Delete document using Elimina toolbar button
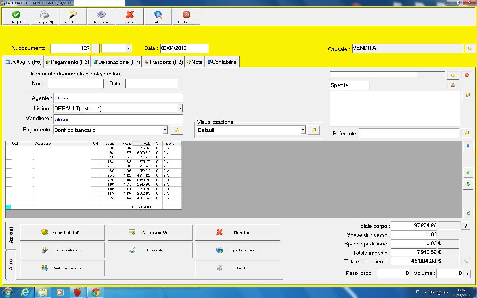This screenshot has height=298, width=477. 130,16
